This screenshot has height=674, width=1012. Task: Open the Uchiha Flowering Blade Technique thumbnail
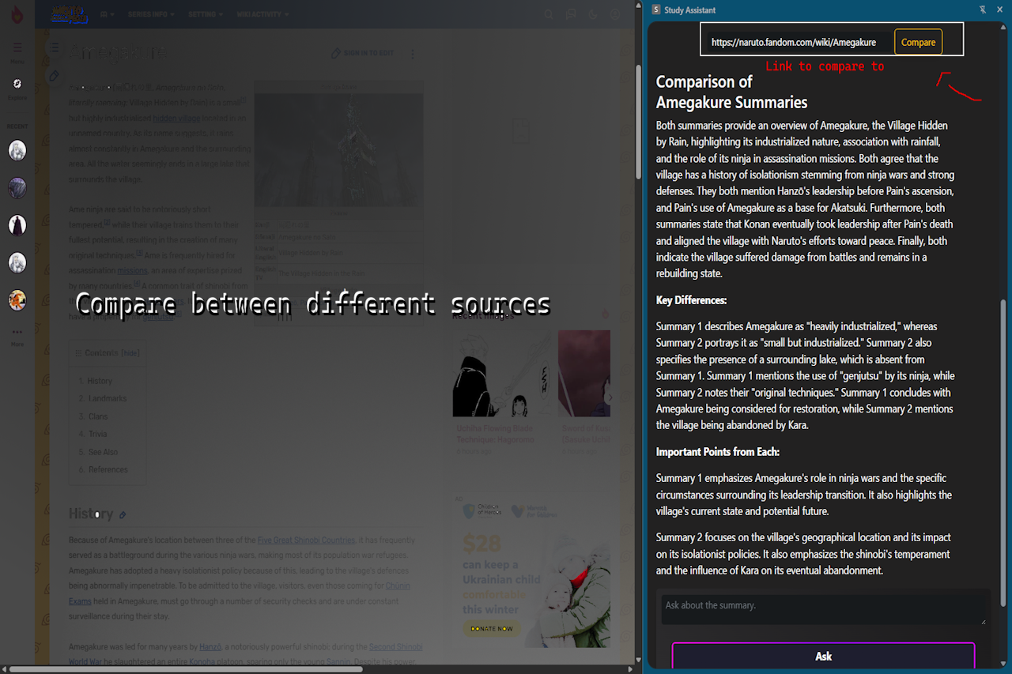pos(501,374)
